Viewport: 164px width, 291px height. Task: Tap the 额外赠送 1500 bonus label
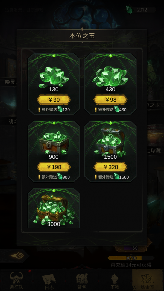112,177
